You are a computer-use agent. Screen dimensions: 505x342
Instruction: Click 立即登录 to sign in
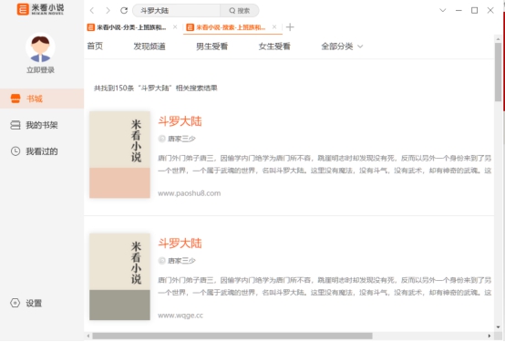pyautogui.click(x=40, y=70)
